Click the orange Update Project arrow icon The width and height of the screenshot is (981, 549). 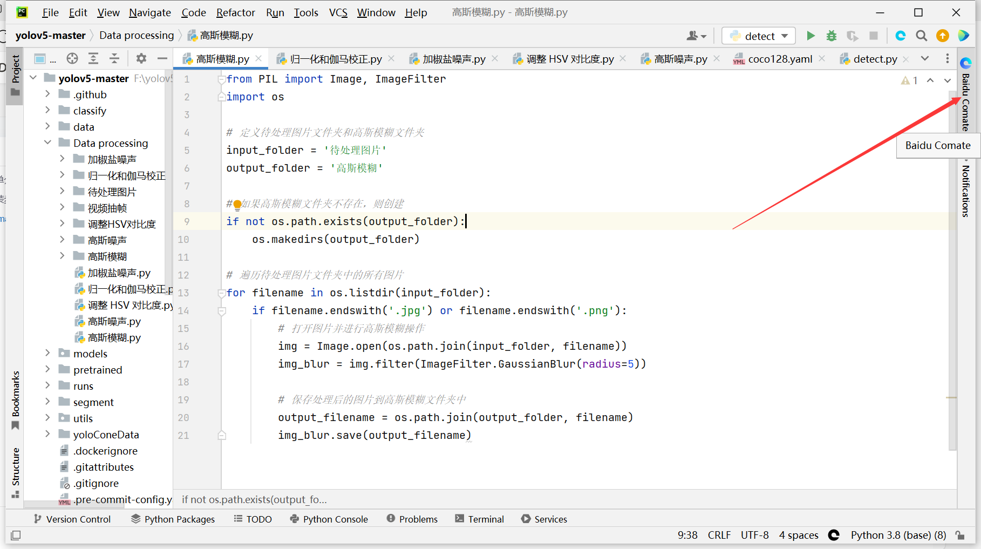[x=943, y=36]
